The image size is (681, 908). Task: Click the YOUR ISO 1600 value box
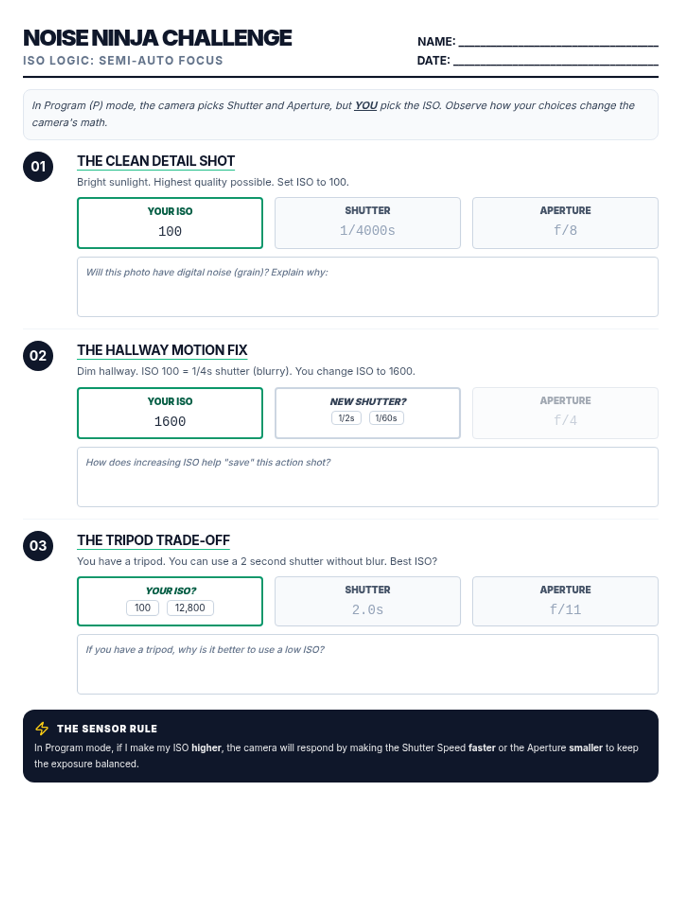click(170, 413)
